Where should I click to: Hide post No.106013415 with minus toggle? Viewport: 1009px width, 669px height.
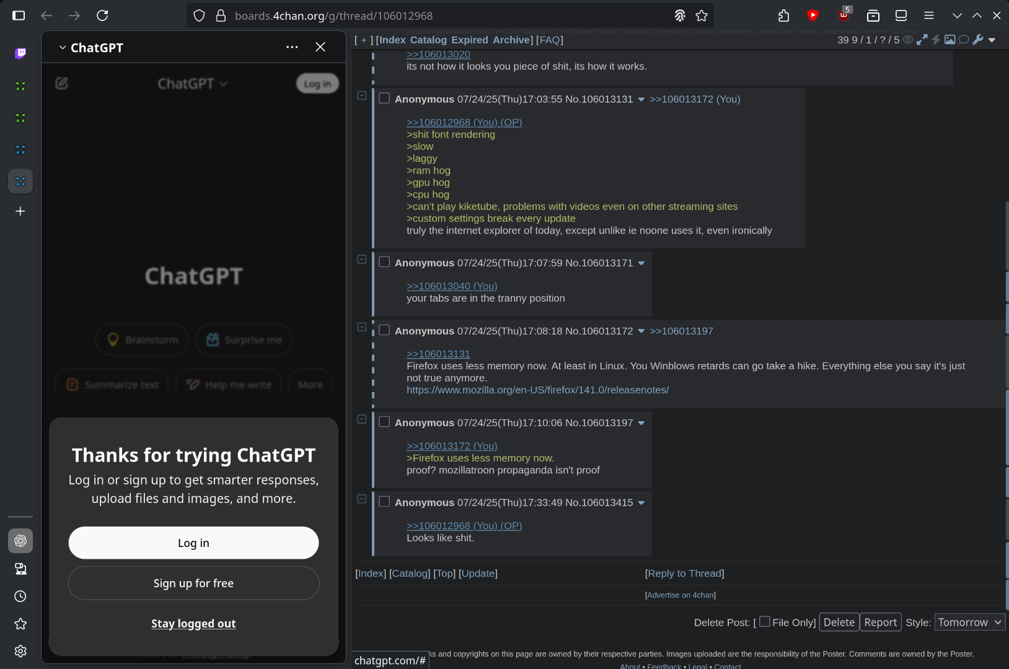coord(362,499)
